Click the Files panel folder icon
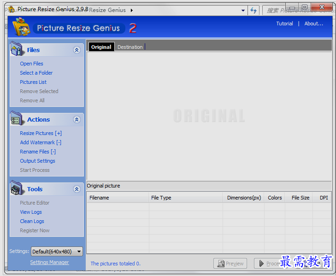This screenshot has height=276, width=336. tap(17, 49)
